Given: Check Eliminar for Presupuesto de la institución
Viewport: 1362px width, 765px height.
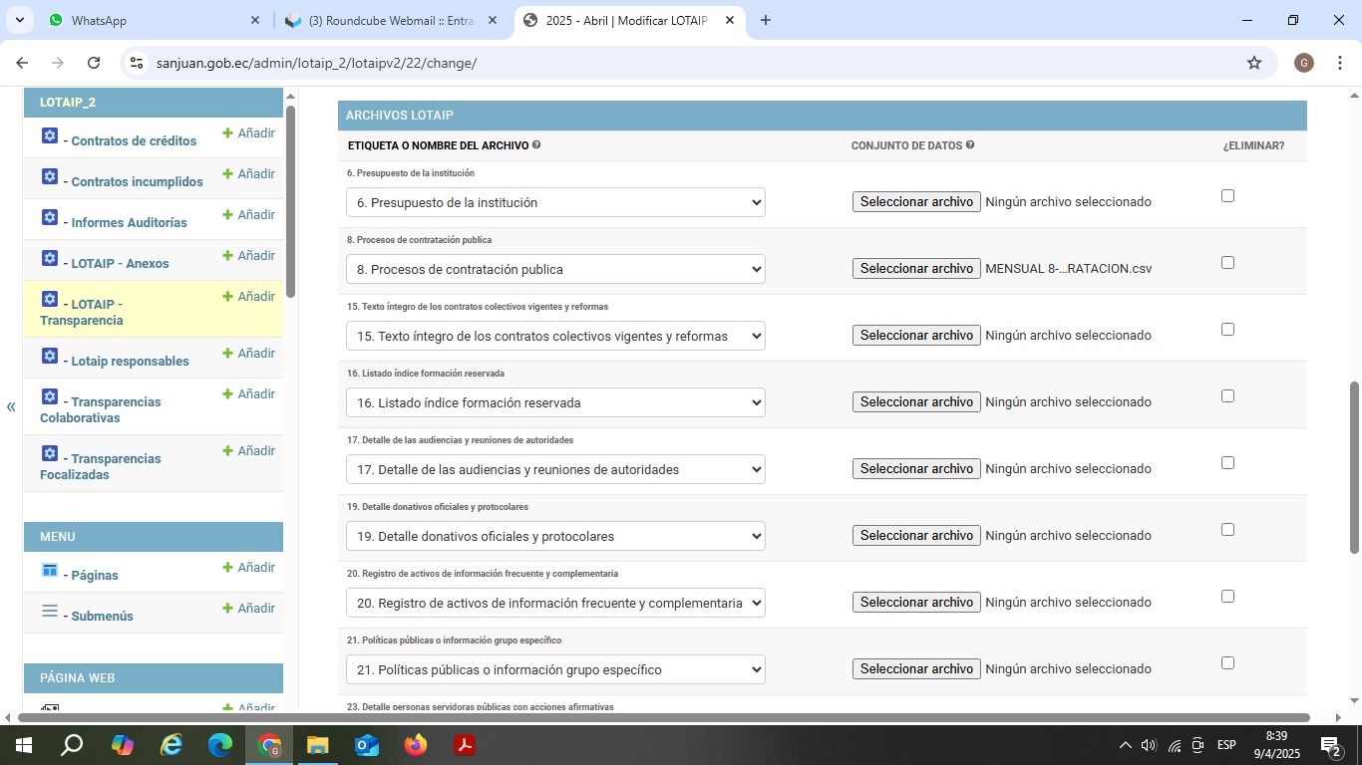Looking at the screenshot, I should tap(1227, 196).
